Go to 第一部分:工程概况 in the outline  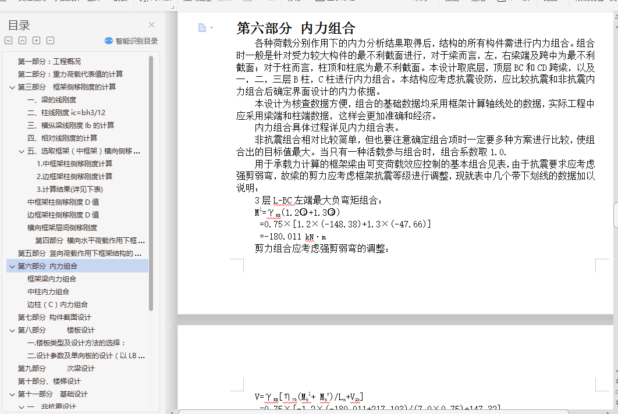pyautogui.click(x=49, y=62)
